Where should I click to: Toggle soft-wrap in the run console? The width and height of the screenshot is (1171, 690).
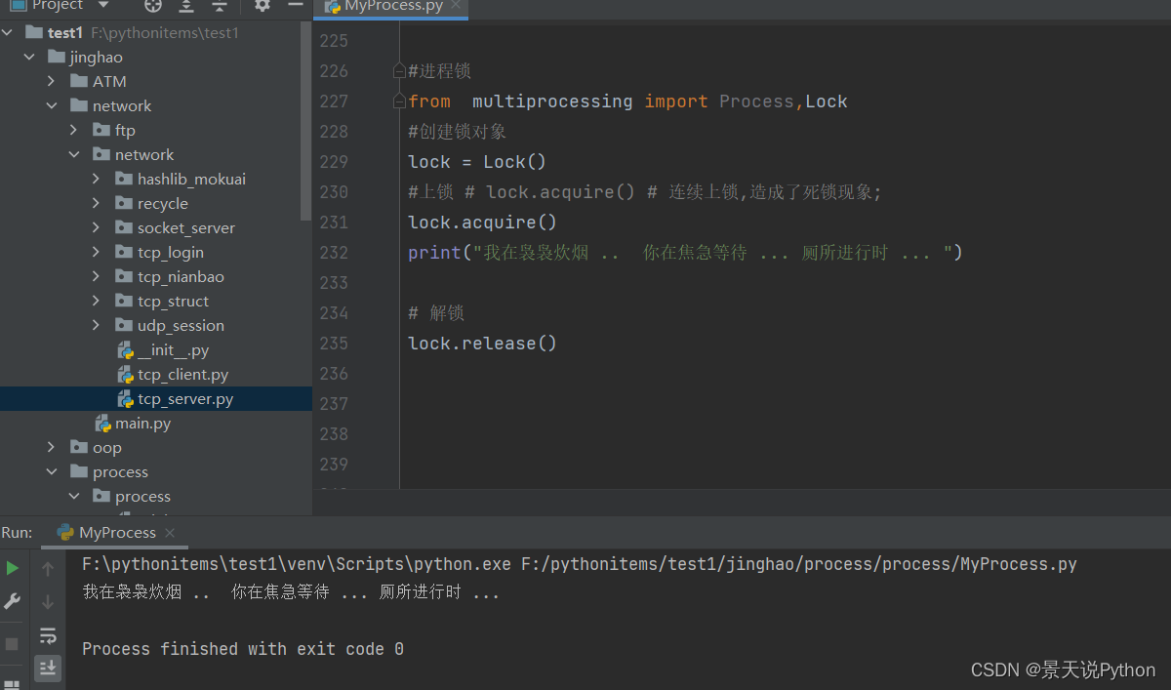(x=48, y=634)
